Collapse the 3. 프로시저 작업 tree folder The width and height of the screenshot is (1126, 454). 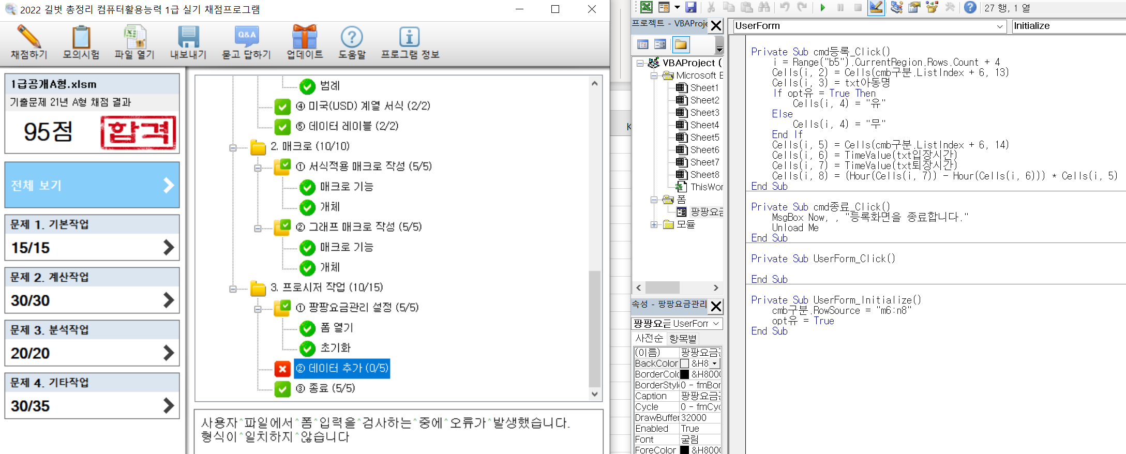pos(233,289)
